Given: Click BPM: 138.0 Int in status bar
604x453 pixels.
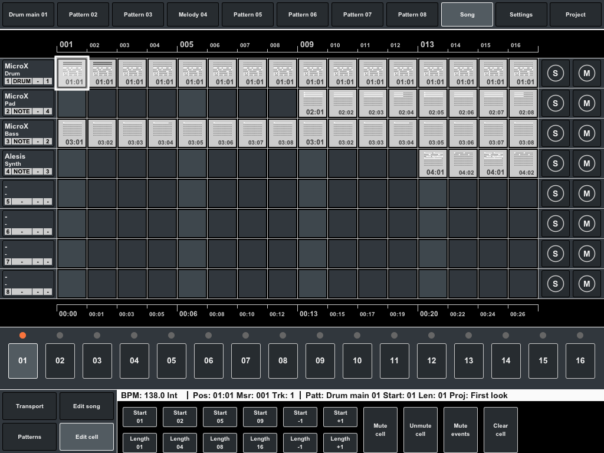Looking at the screenshot, I should (149, 395).
